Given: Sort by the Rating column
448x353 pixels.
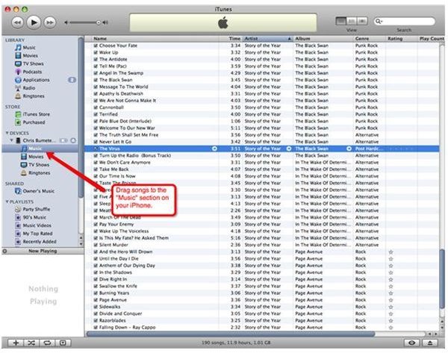Looking at the screenshot, I should pyautogui.click(x=402, y=39).
